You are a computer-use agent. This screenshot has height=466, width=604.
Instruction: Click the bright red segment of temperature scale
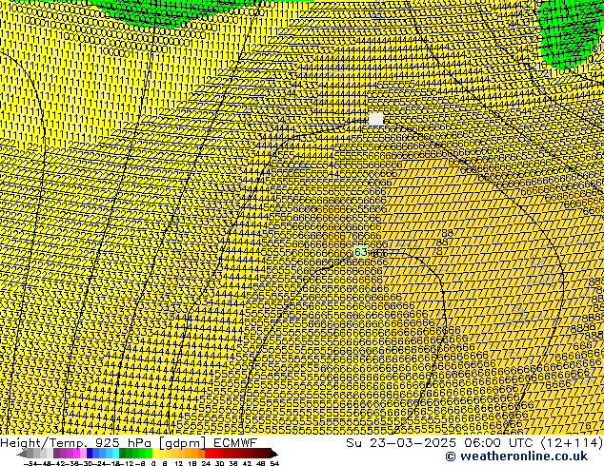208,454
